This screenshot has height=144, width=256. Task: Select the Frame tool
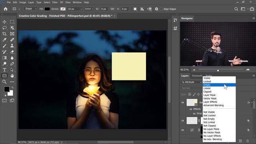12,34
